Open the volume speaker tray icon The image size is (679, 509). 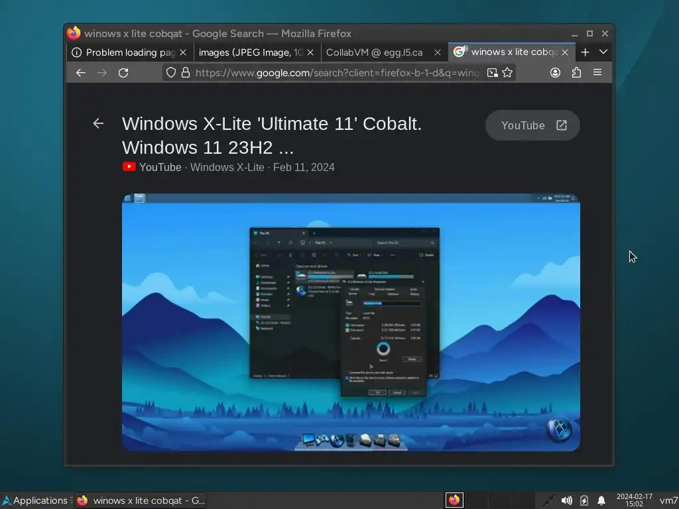pyautogui.click(x=566, y=501)
